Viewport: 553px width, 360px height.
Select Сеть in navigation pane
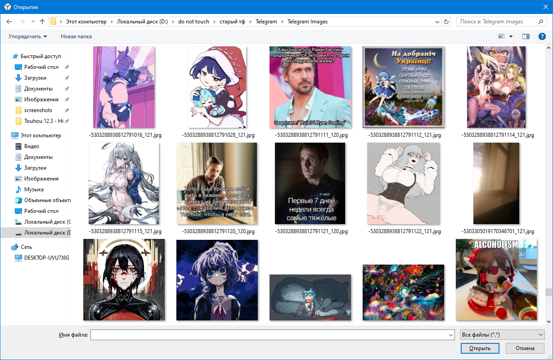click(x=26, y=247)
